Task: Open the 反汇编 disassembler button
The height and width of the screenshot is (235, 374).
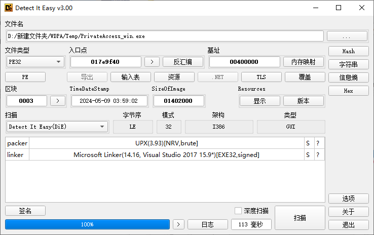Action: pyautogui.click(x=183, y=62)
